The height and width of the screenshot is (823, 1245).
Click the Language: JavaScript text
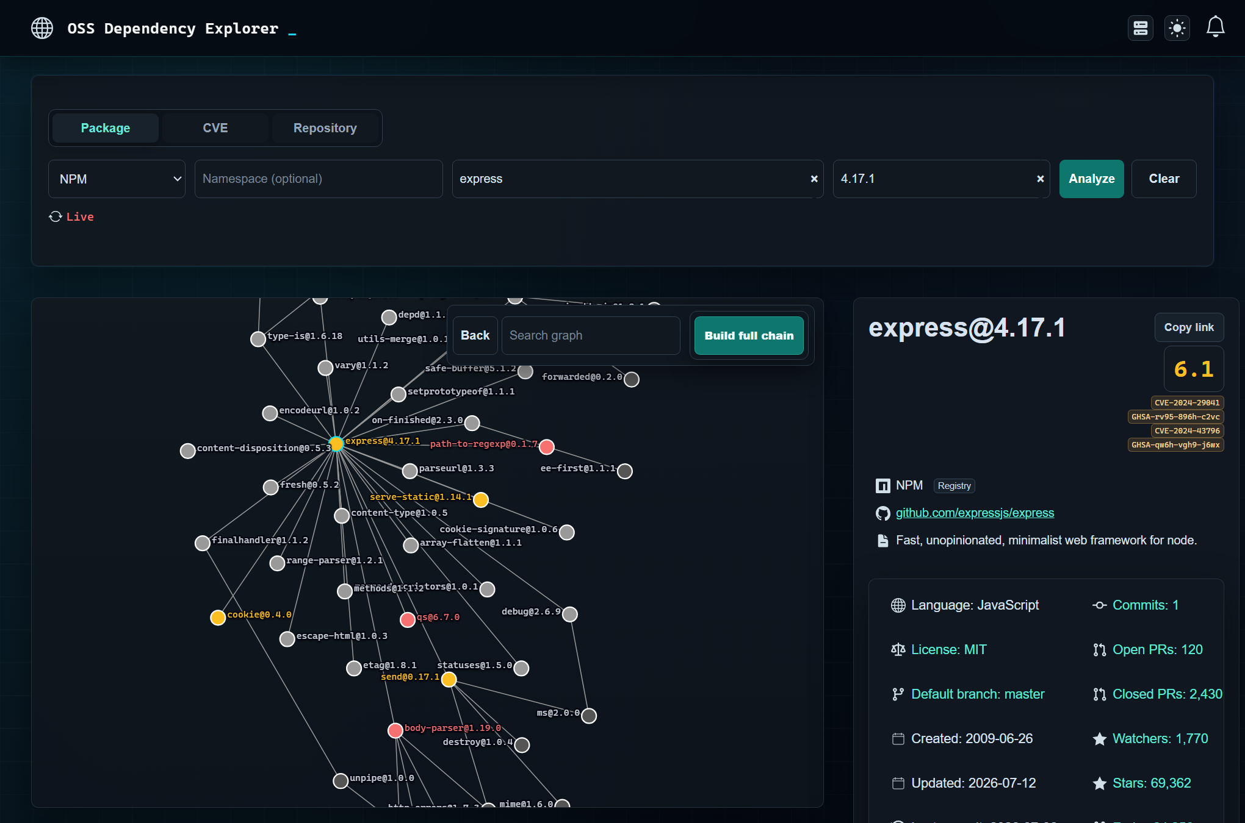pos(975,605)
